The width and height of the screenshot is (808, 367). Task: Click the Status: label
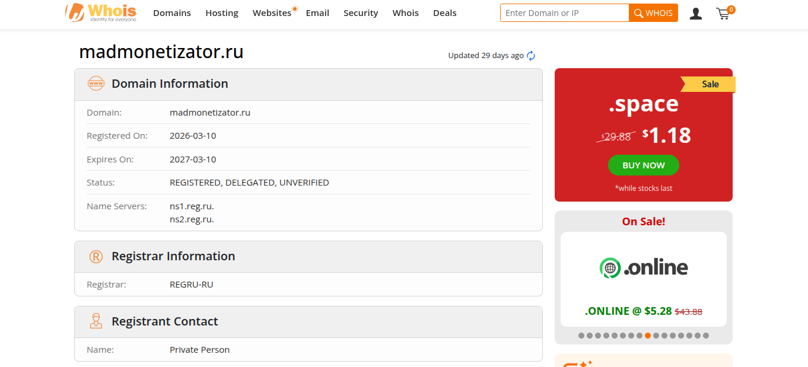point(101,183)
